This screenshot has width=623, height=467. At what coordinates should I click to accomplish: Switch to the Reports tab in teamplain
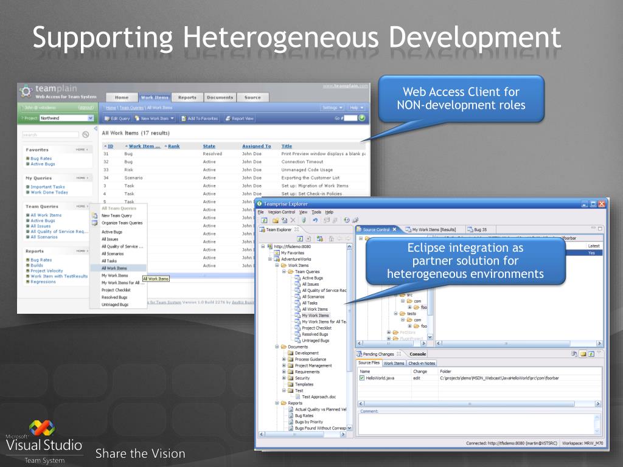[187, 97]
